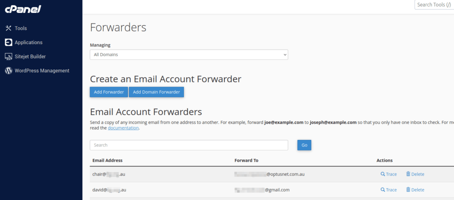Click the trash icon for chair forwarder

(x=408, y=174)
